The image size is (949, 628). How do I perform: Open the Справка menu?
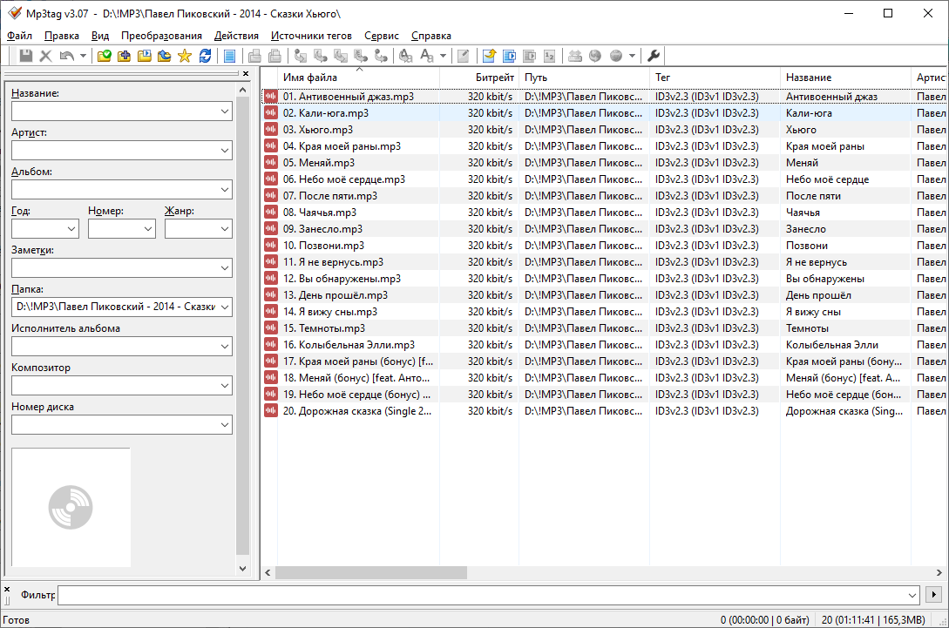[x=430, y=36]
